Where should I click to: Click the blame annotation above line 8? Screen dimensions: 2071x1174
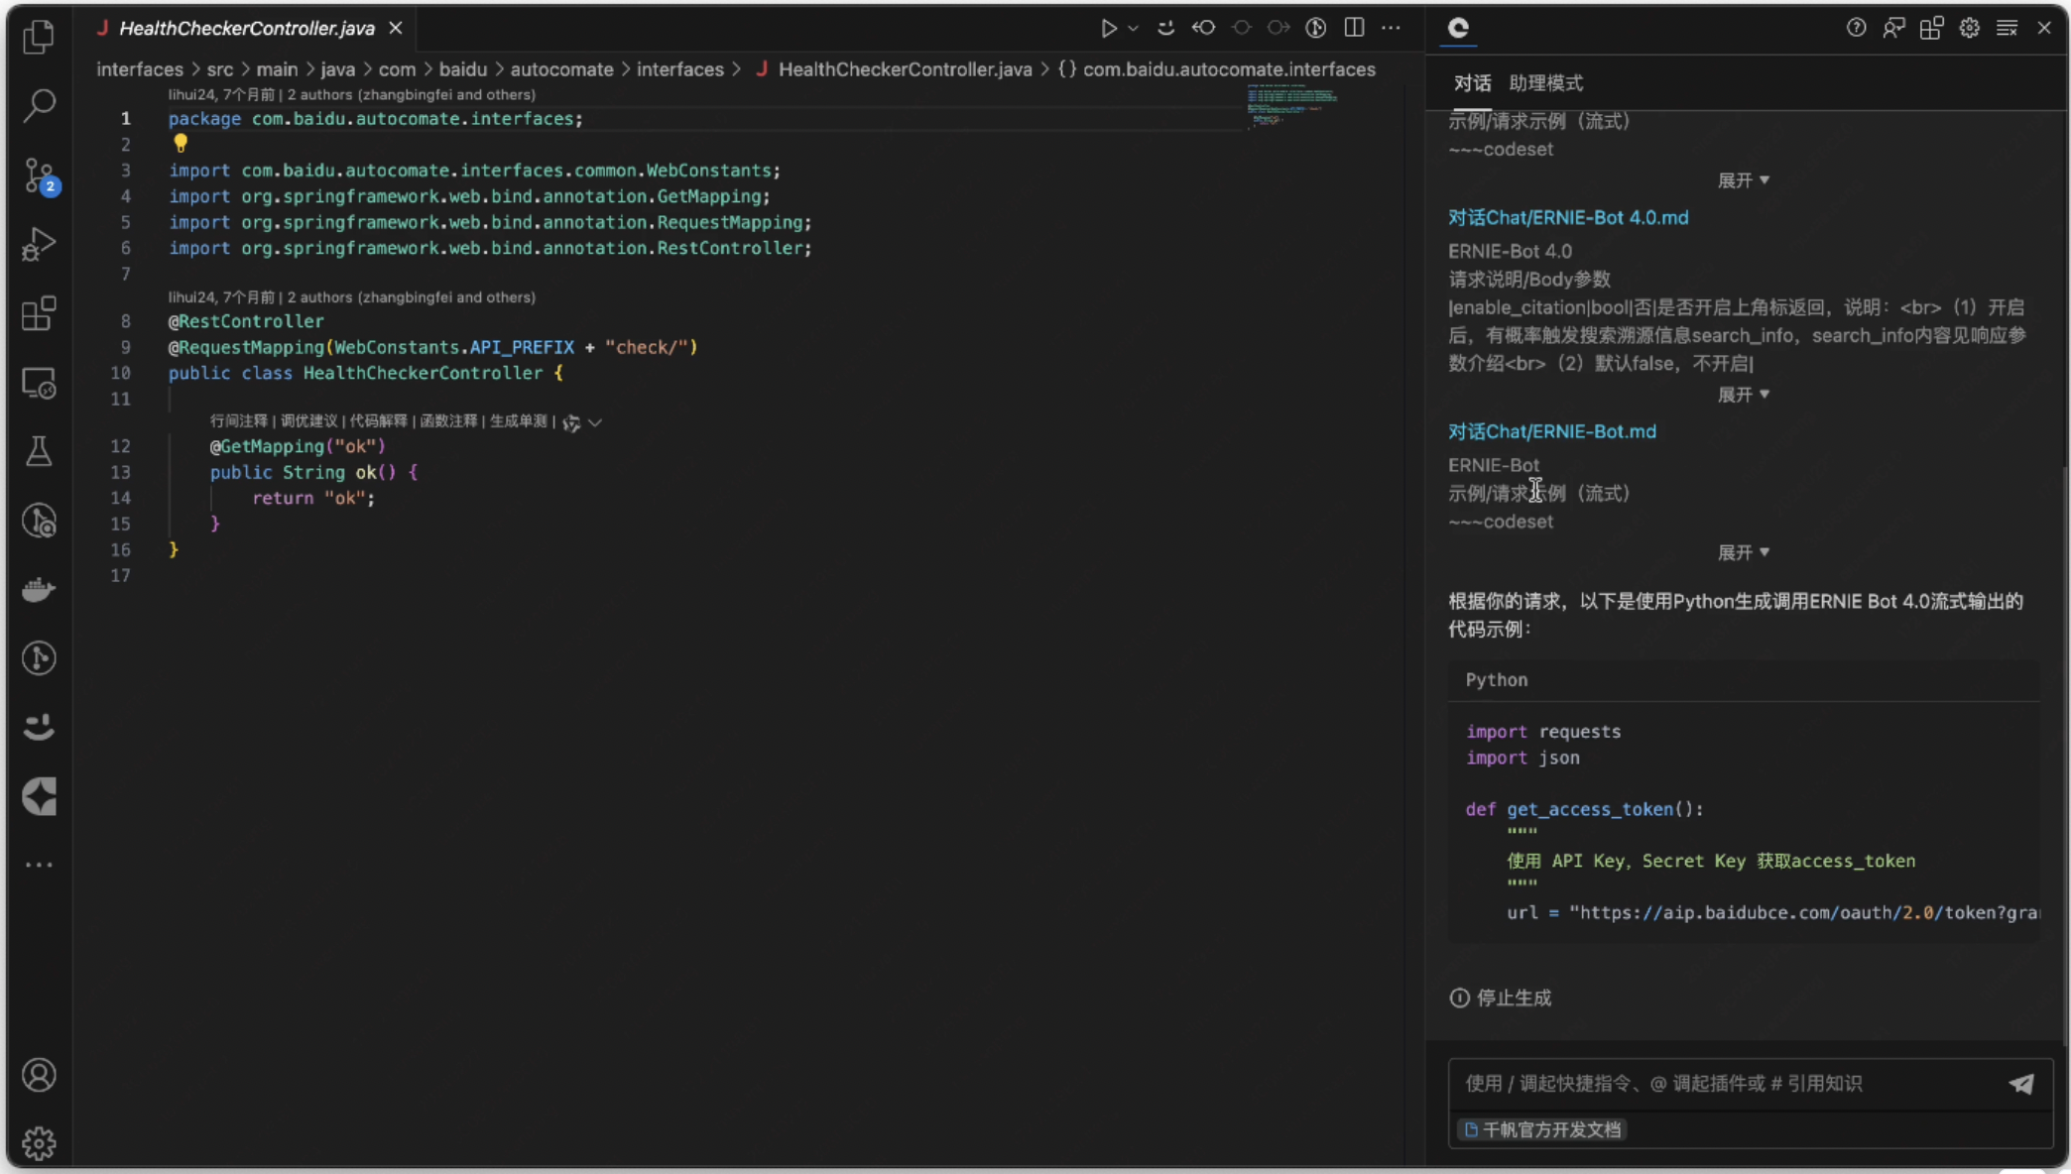(352, 297)
